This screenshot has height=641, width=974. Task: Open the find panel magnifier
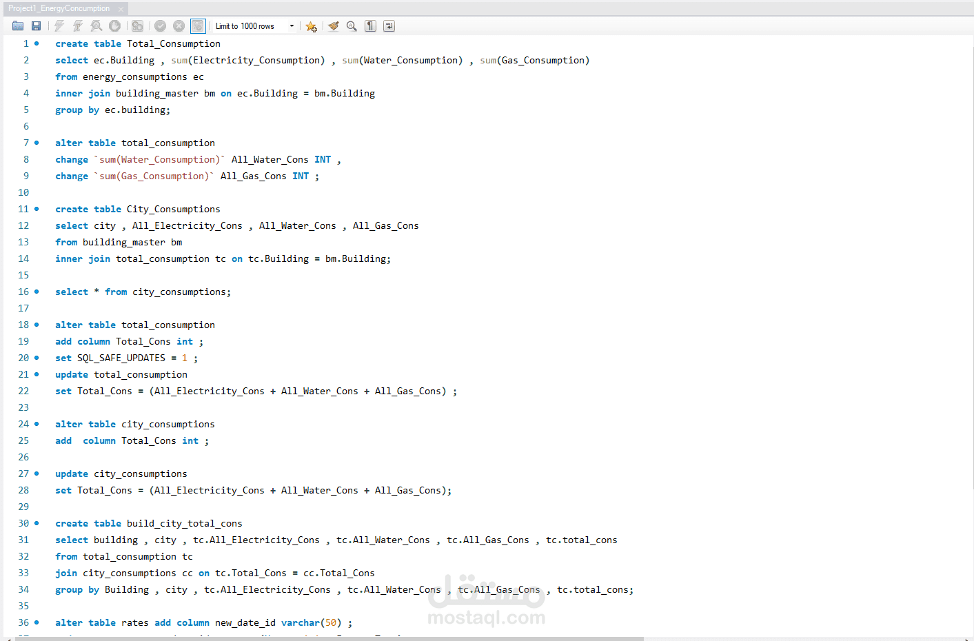point(352,26)
